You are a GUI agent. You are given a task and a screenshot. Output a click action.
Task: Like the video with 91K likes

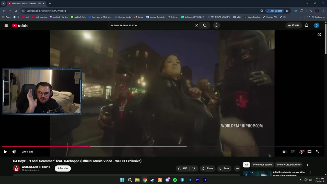tap(182, 168)
